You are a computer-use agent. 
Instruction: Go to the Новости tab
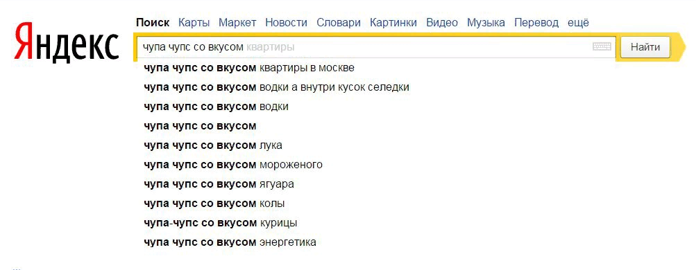(x=287, y=23)
